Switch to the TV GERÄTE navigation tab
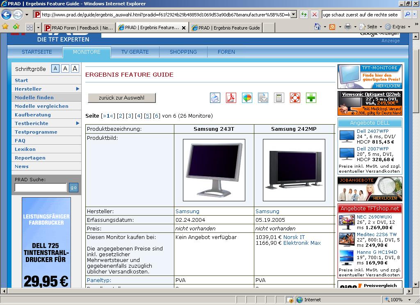 point(135,52)
